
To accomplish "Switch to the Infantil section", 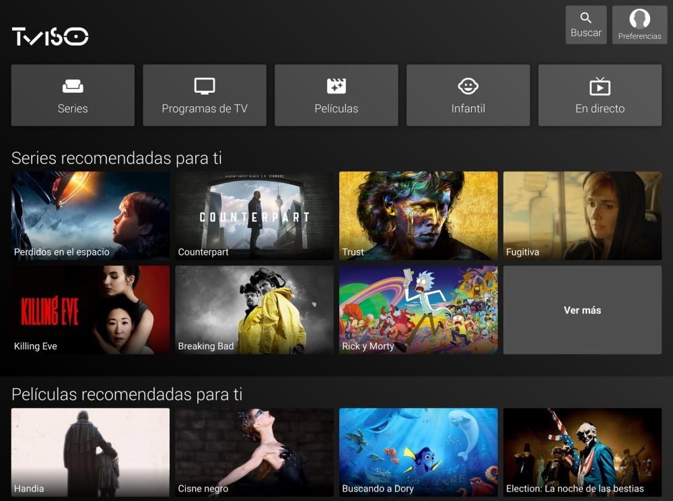I will point(468,95).
